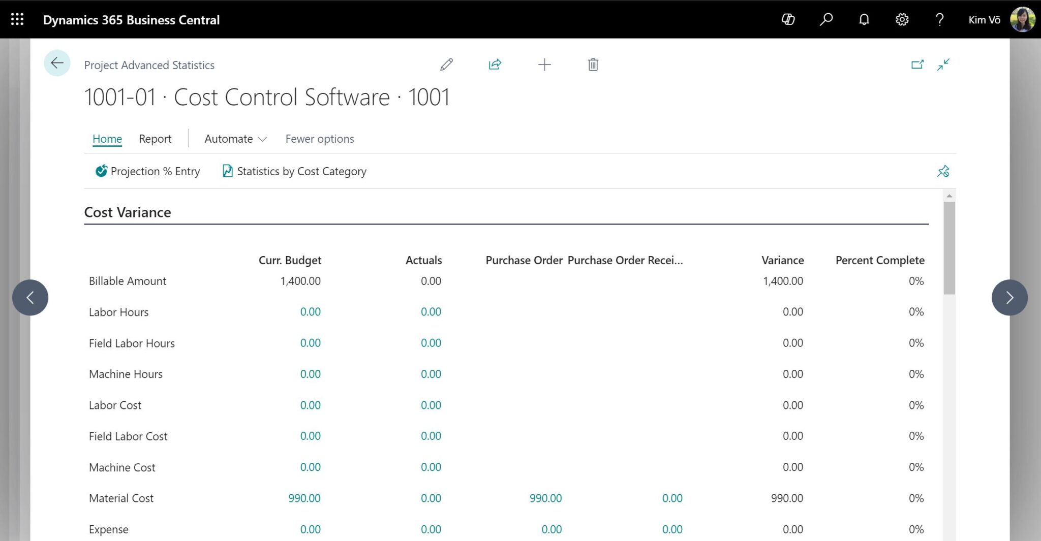The image size is (1041, 541).
Task: Open the app launcher waffle menu
Action: click(x=17, y=19)
